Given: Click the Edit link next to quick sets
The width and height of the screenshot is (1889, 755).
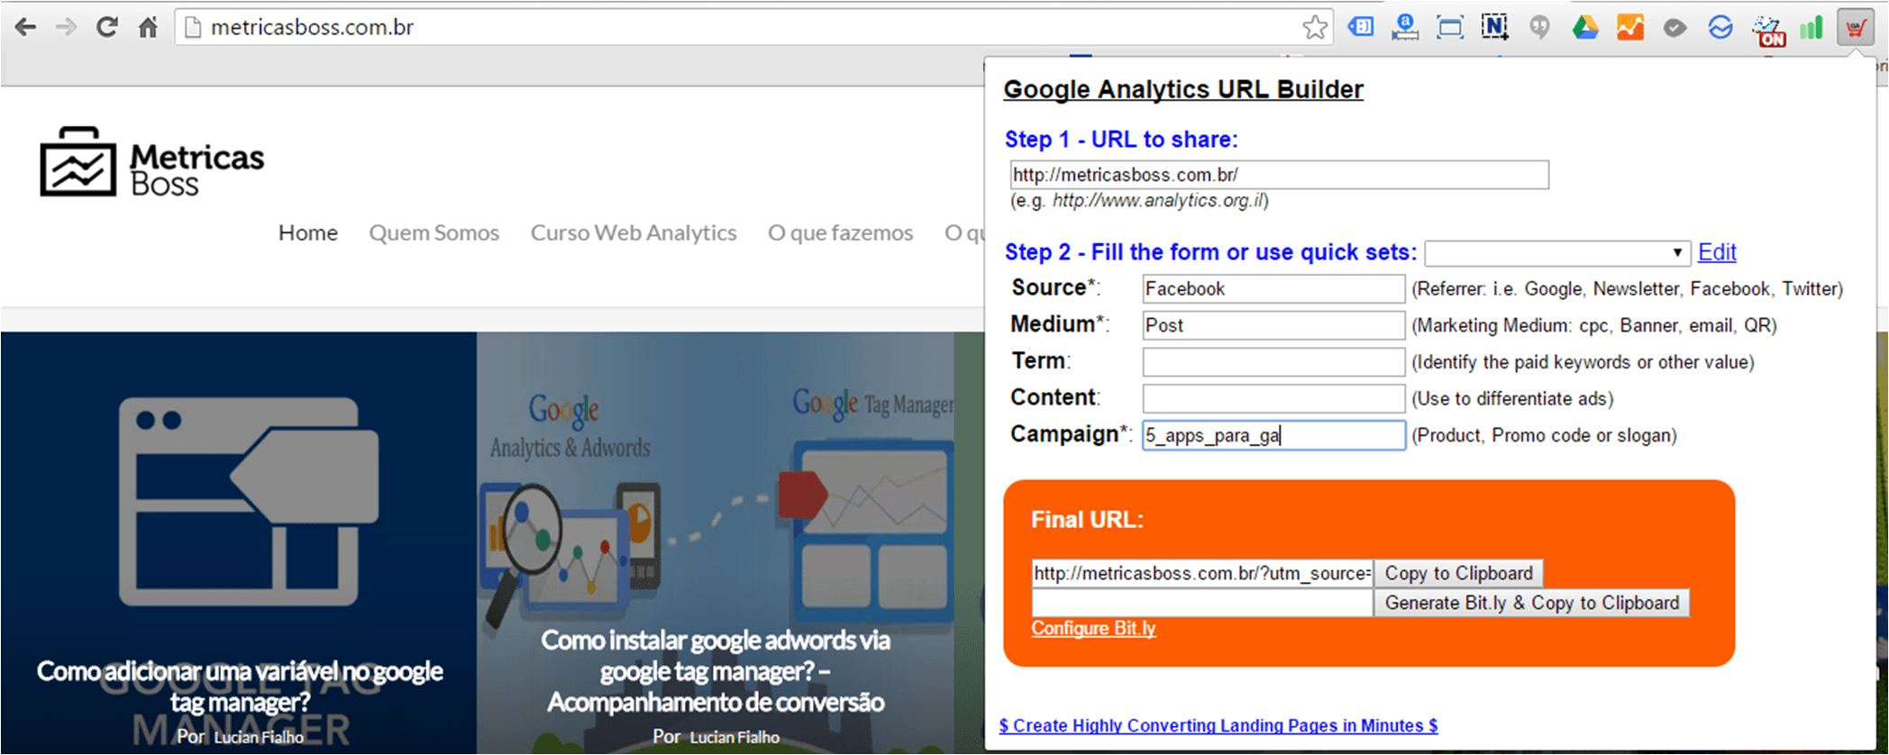Looking at the screenshot, I should point(1716,252).
